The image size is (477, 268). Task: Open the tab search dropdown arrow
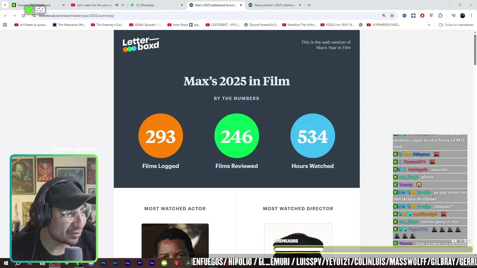pos(5,5)
